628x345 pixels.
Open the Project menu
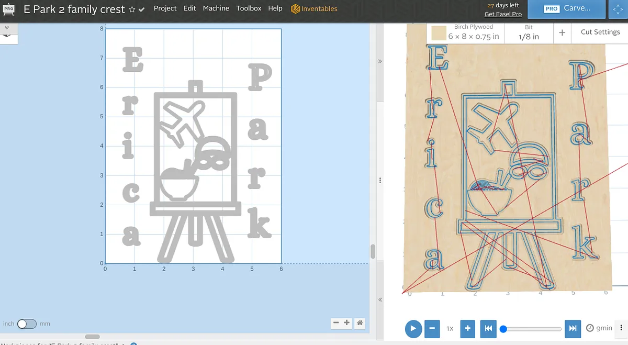165,8
